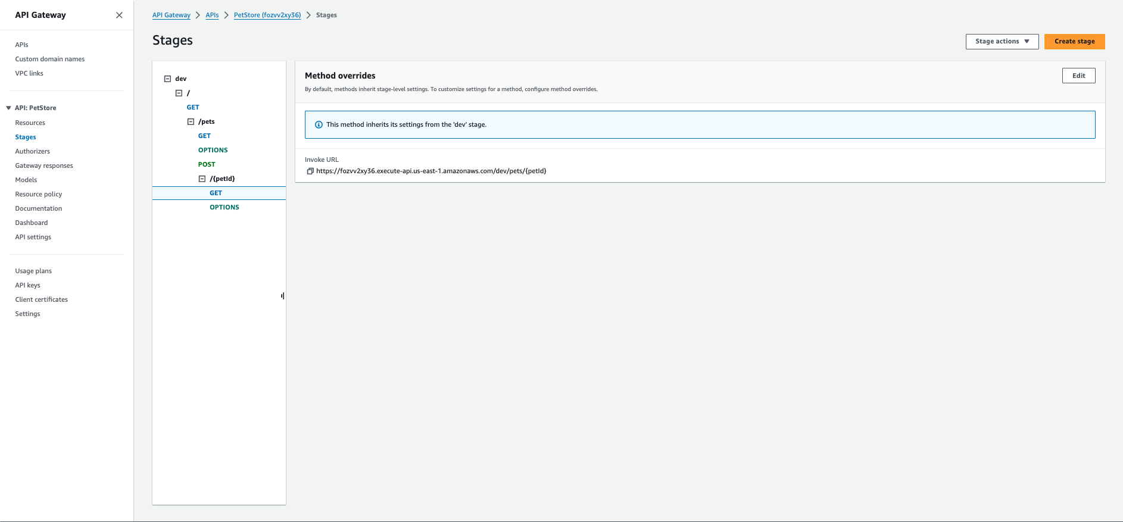
Task: Select the GET method under root resource
Action: [193, 107]
